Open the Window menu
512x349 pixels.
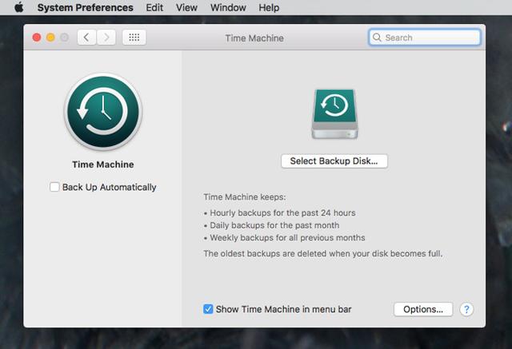click(x=228, y=8)
